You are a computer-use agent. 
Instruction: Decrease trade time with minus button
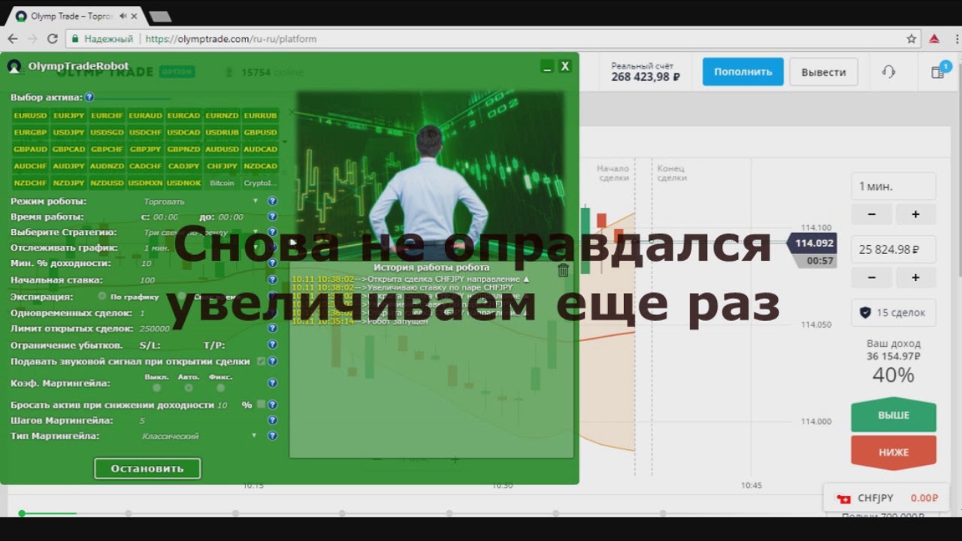tap(872, 214)
